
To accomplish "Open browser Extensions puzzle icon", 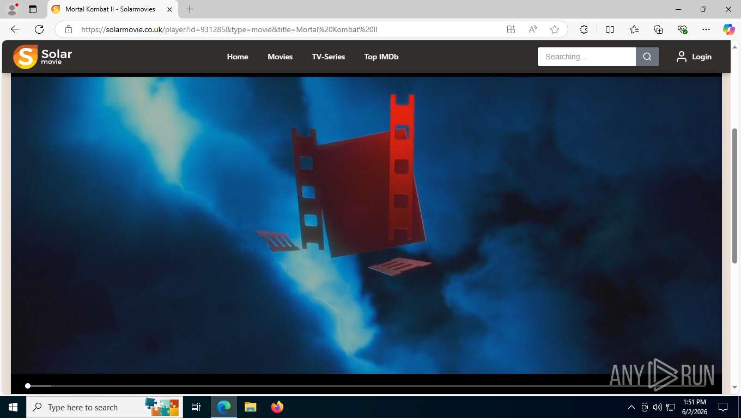I will click(x=584, y=29).
